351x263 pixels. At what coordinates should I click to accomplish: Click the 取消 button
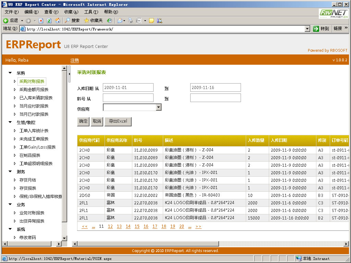tap(97, 122)
